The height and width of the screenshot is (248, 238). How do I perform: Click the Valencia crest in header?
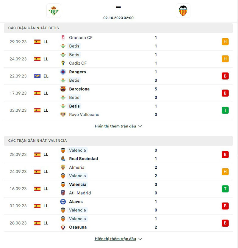[183, 11]
